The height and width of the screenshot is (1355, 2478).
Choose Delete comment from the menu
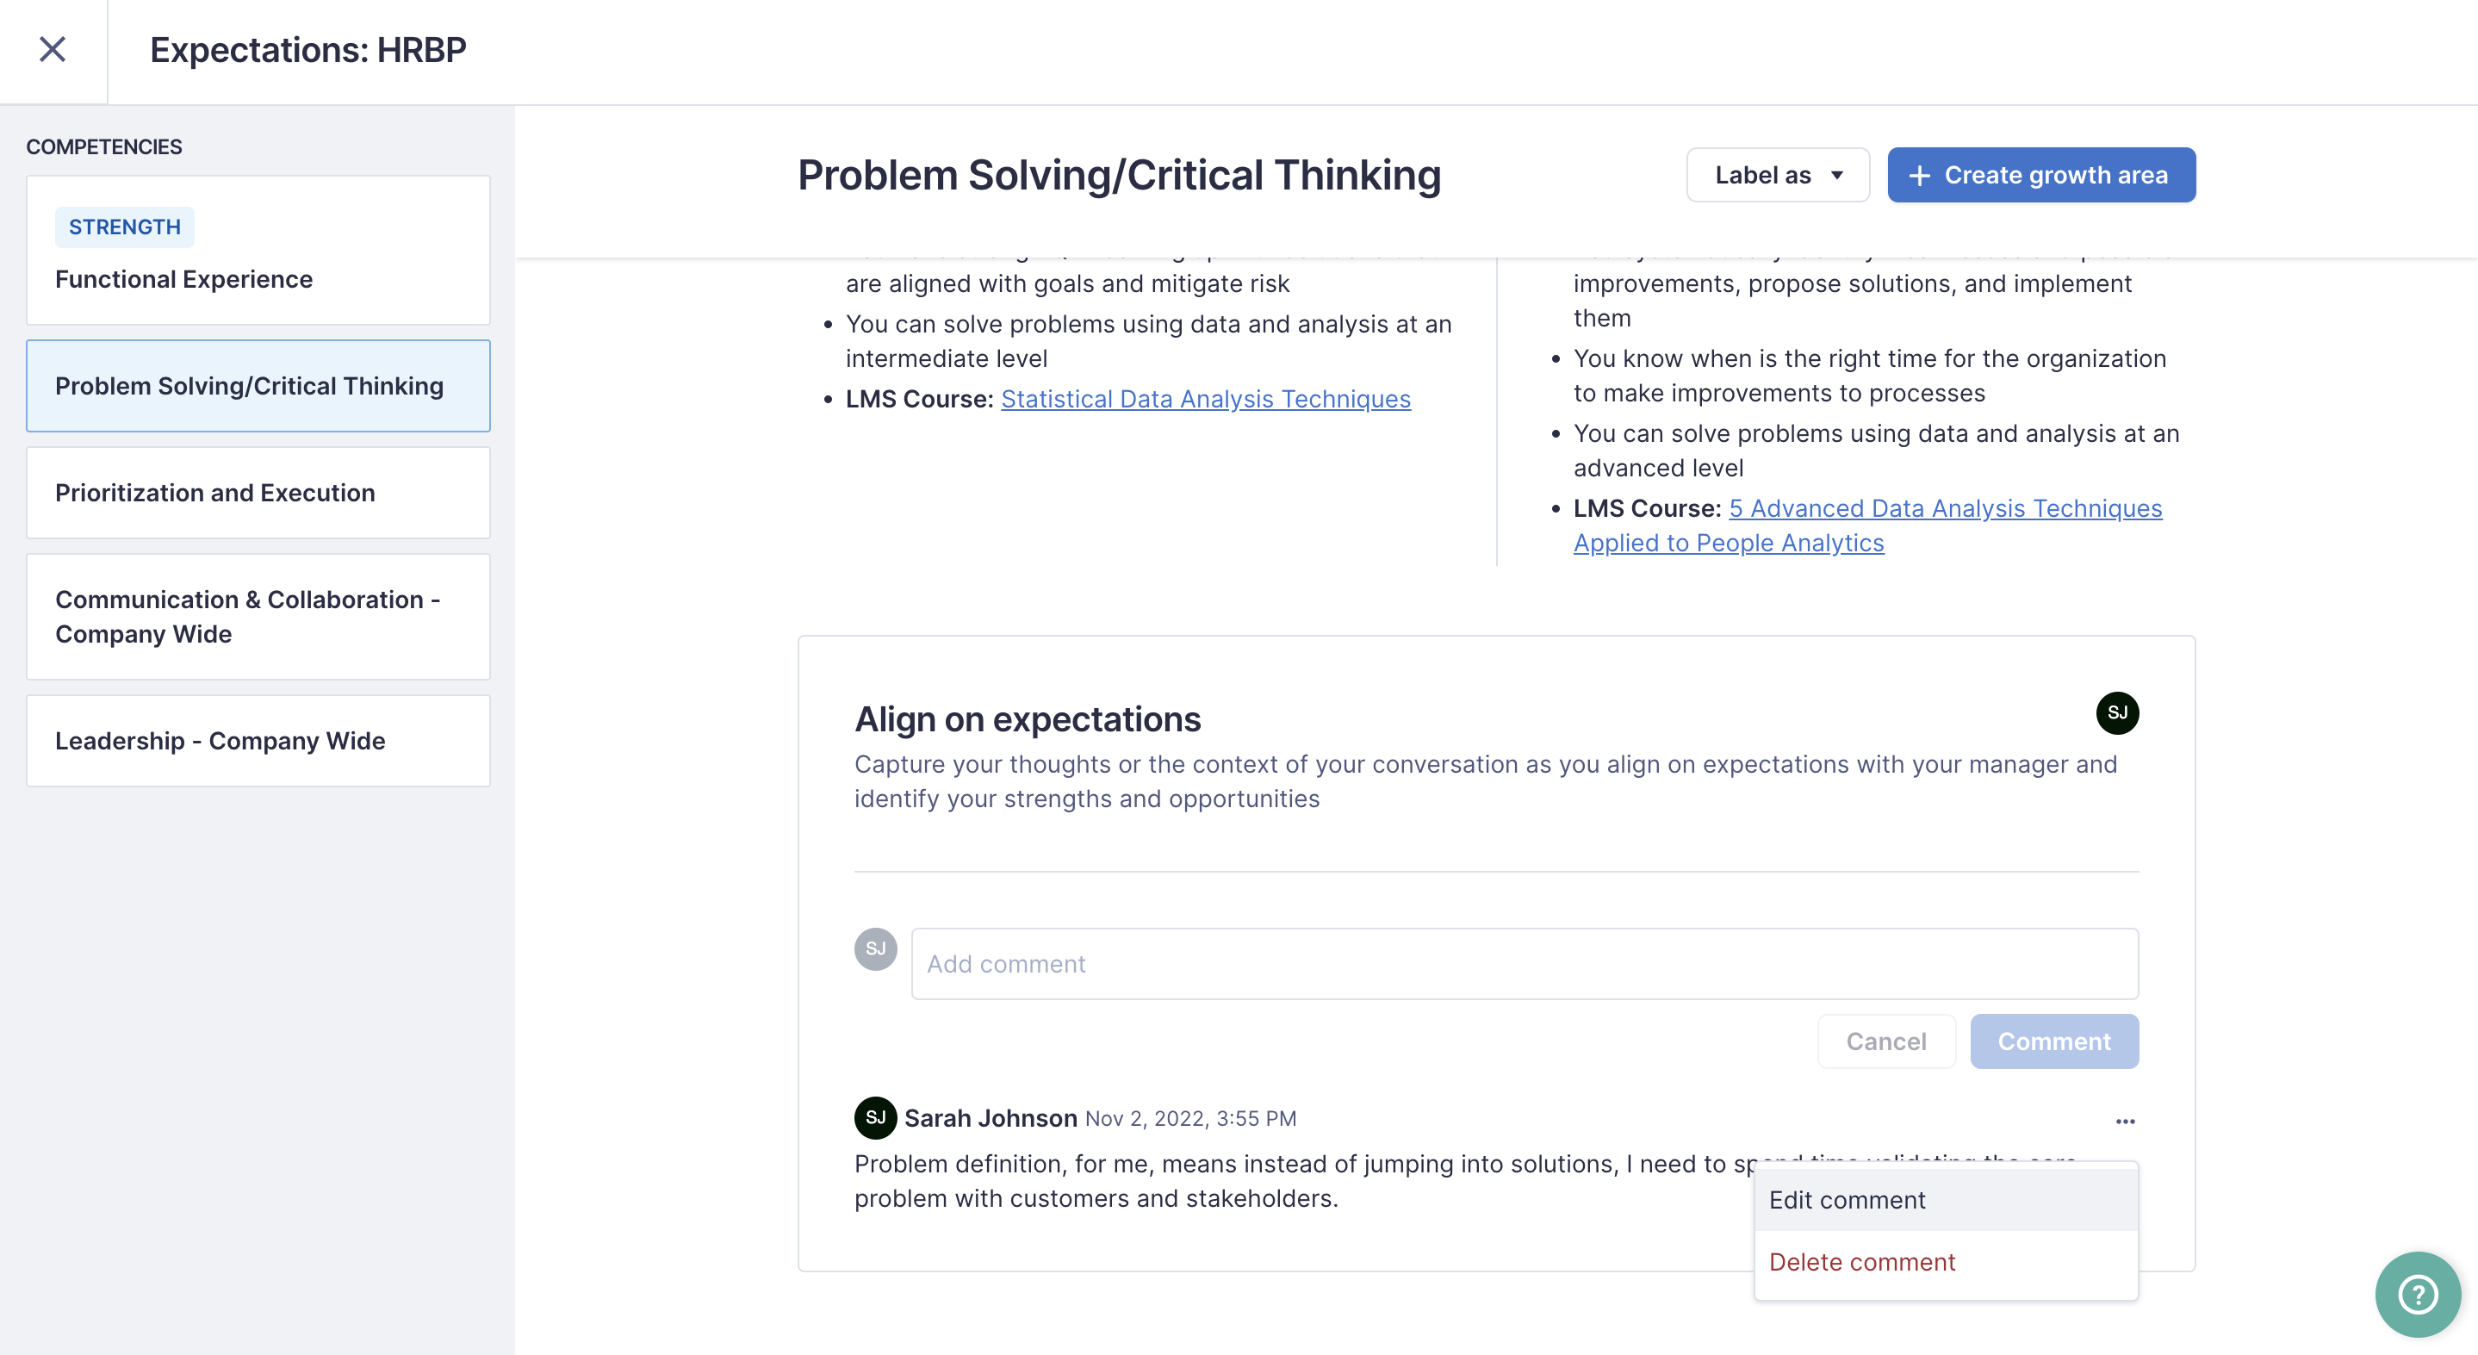[1946, 1262]
